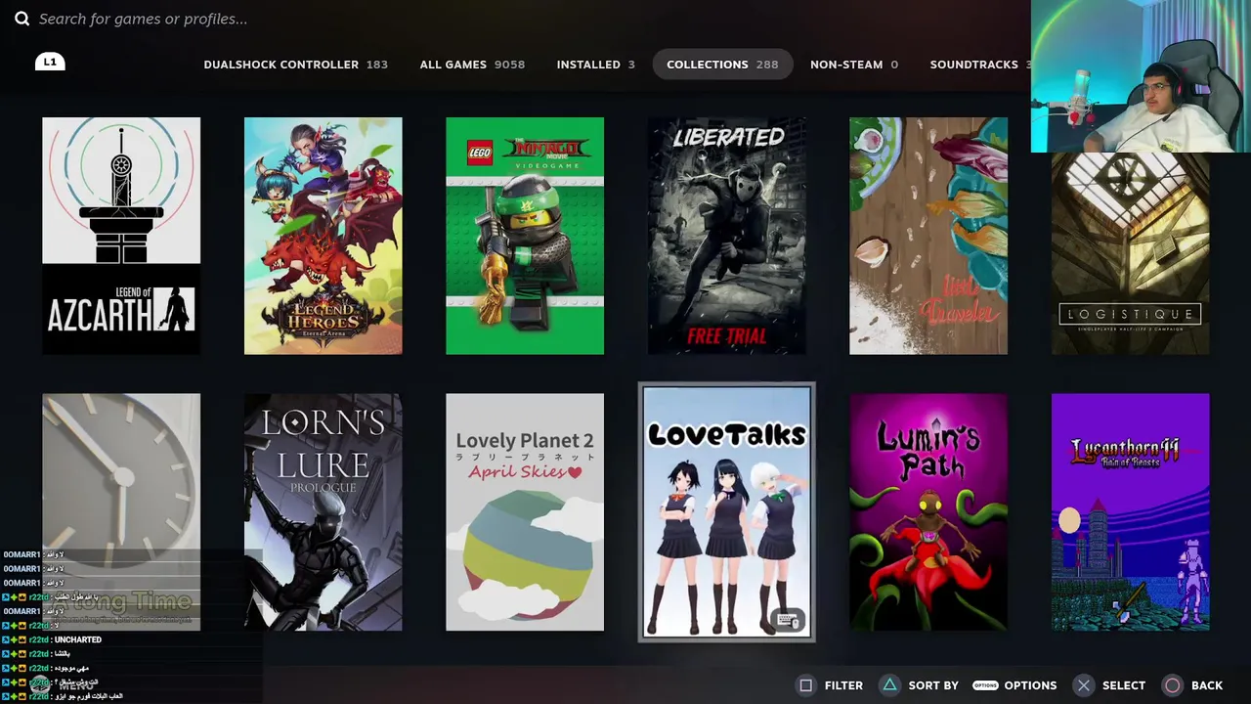Click the square button Filter glyph

pyautogui.click(x=806, y=685)
